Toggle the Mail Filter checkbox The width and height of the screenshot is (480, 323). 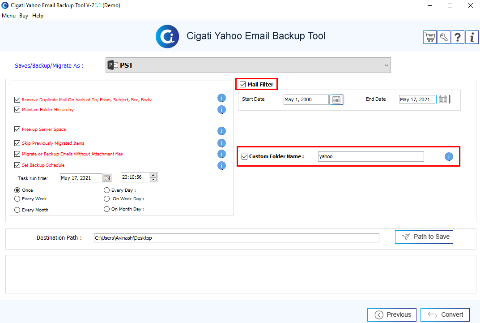click(243, 84)
